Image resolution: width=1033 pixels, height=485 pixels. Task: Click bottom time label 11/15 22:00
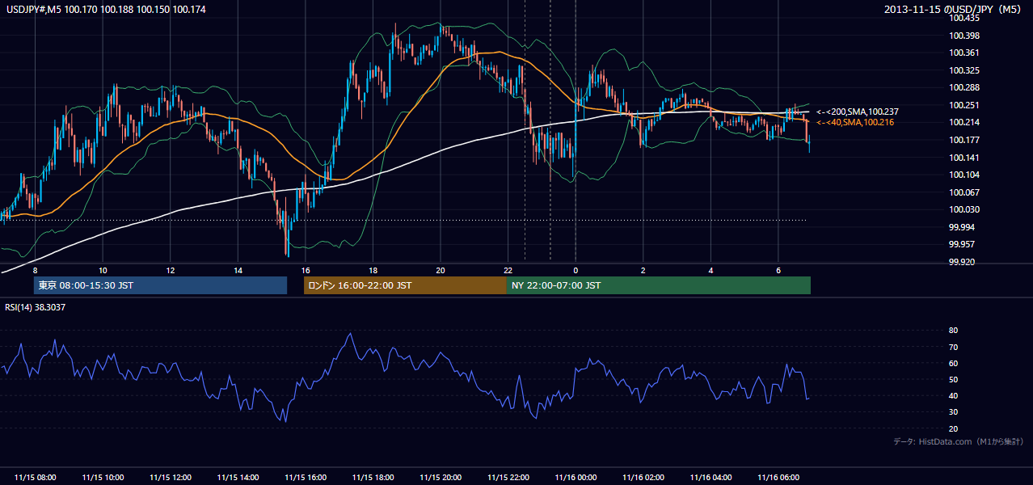pos(508,478)
